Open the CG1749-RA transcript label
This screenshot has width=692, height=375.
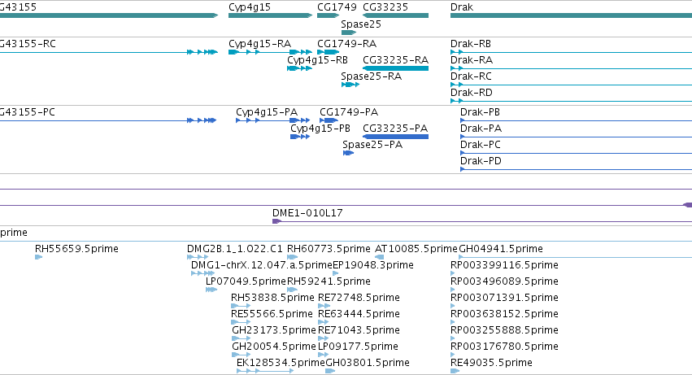click(x=347, y=44)
